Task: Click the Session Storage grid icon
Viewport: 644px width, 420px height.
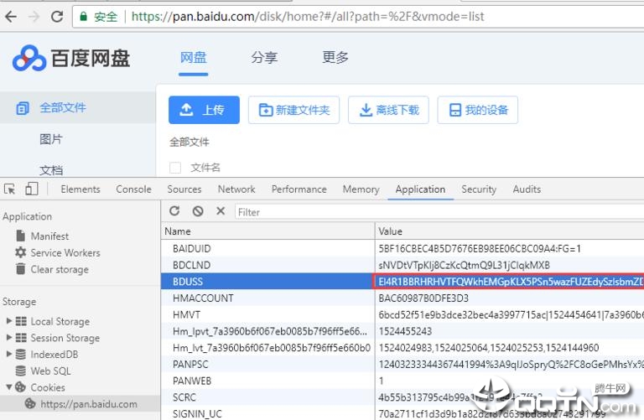Action: [x=21, y=338]
